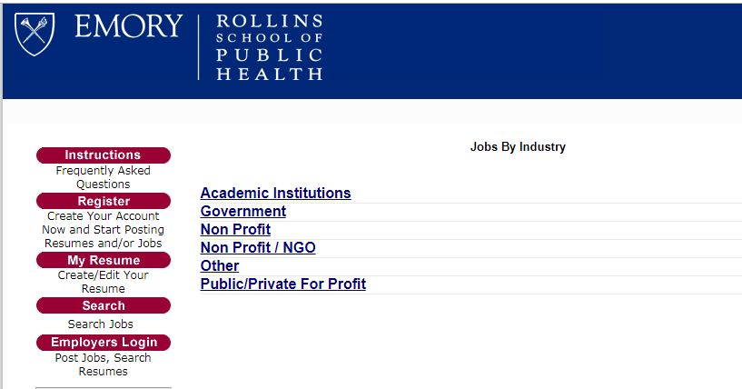Click the EMORY wordmark logo
This screenshot has width=742, height=389.
[x=128, y=26]
